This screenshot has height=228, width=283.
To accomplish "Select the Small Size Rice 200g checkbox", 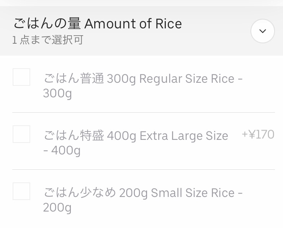I will pos(21,191).
